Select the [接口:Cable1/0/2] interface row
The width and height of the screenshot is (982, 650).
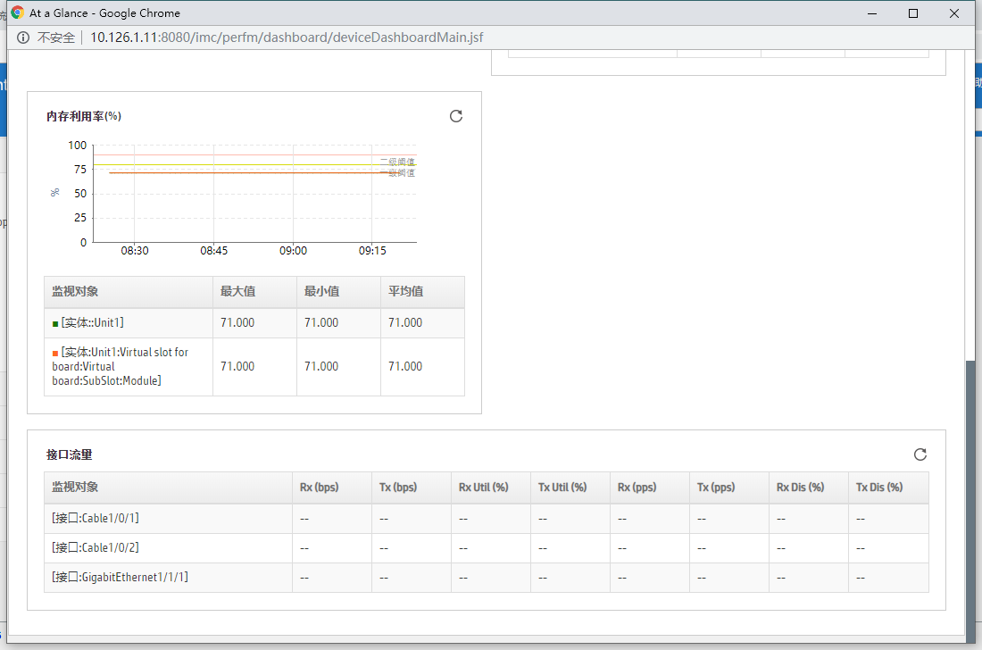(x=96, y=548)
